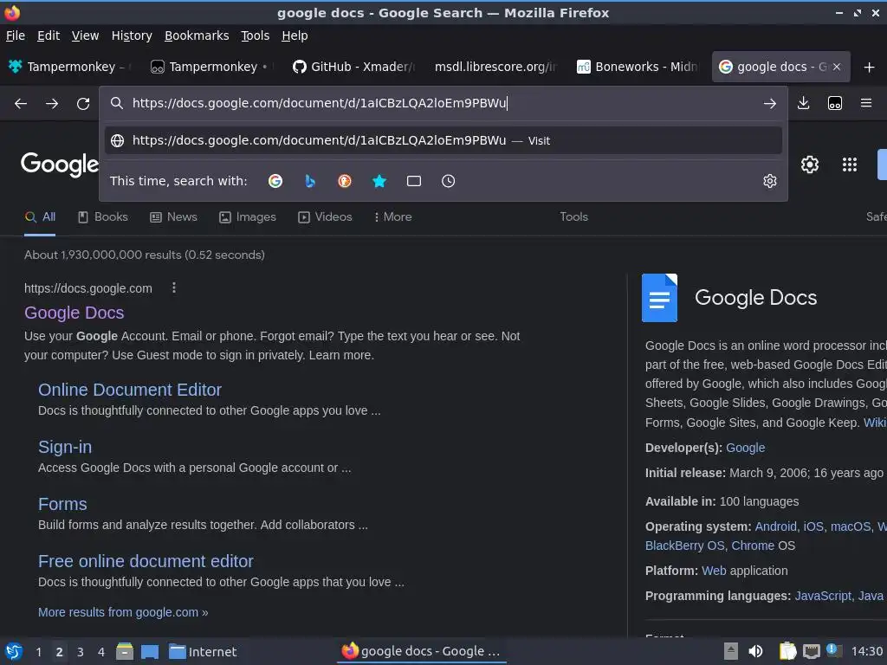887x665 pixels.
Task: Select the Images search filter
Action: click(248, 217)
